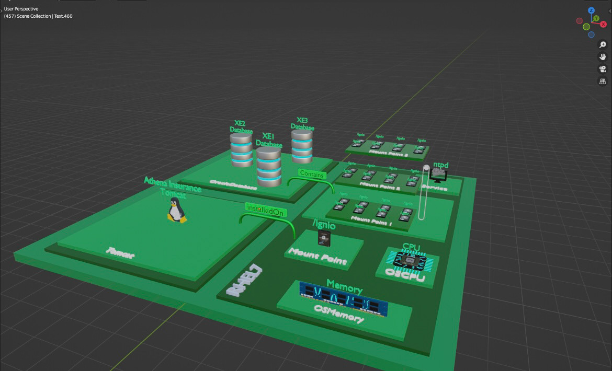The width and height of the screenshot is (612, 371).
Task: Click the Contains label
Action: 312,174
